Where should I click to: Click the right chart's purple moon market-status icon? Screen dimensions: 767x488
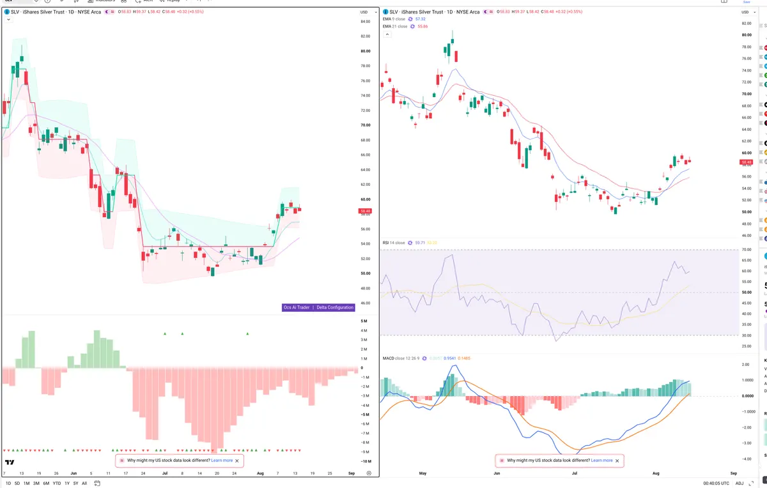click(484, 12)
